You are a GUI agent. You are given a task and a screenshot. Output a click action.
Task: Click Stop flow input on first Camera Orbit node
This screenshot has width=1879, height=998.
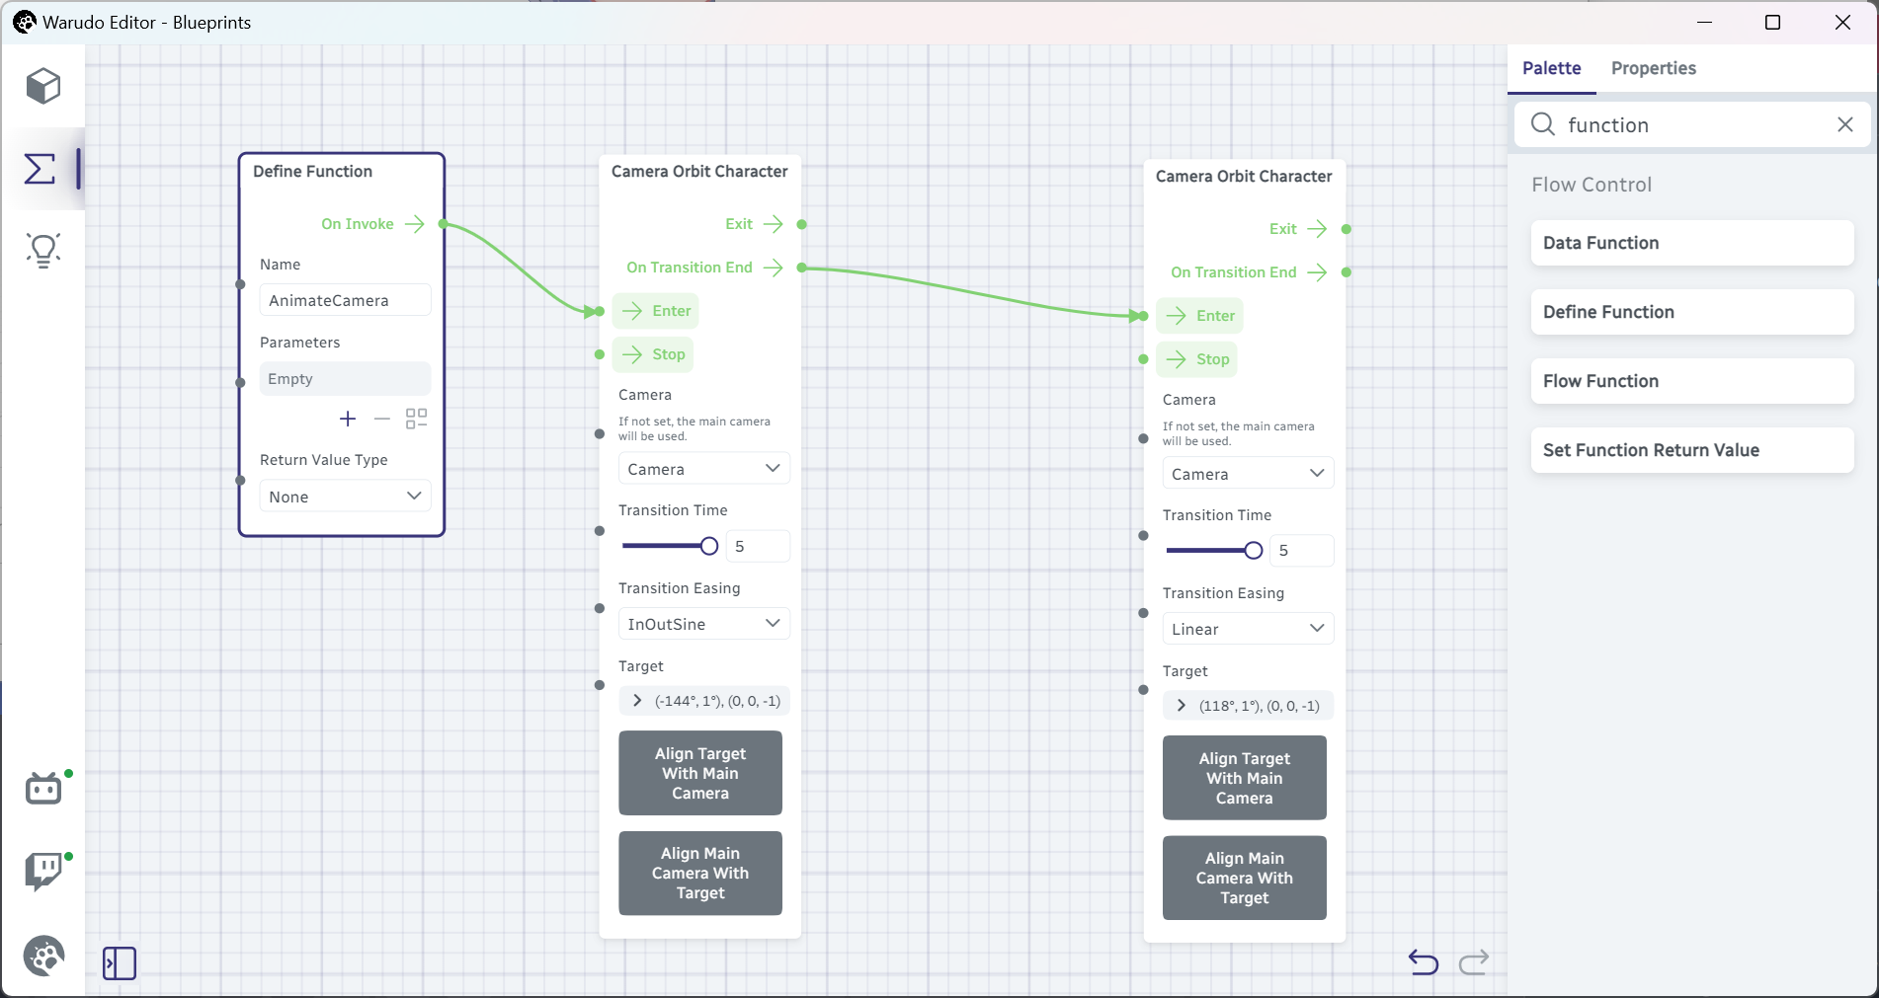pos(653,354)
